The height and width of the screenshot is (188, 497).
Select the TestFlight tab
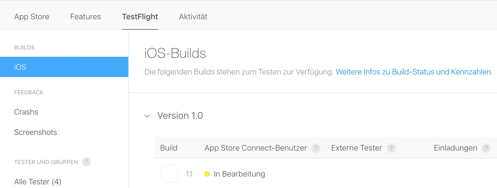pyautogui.click(x=140, y=17)
